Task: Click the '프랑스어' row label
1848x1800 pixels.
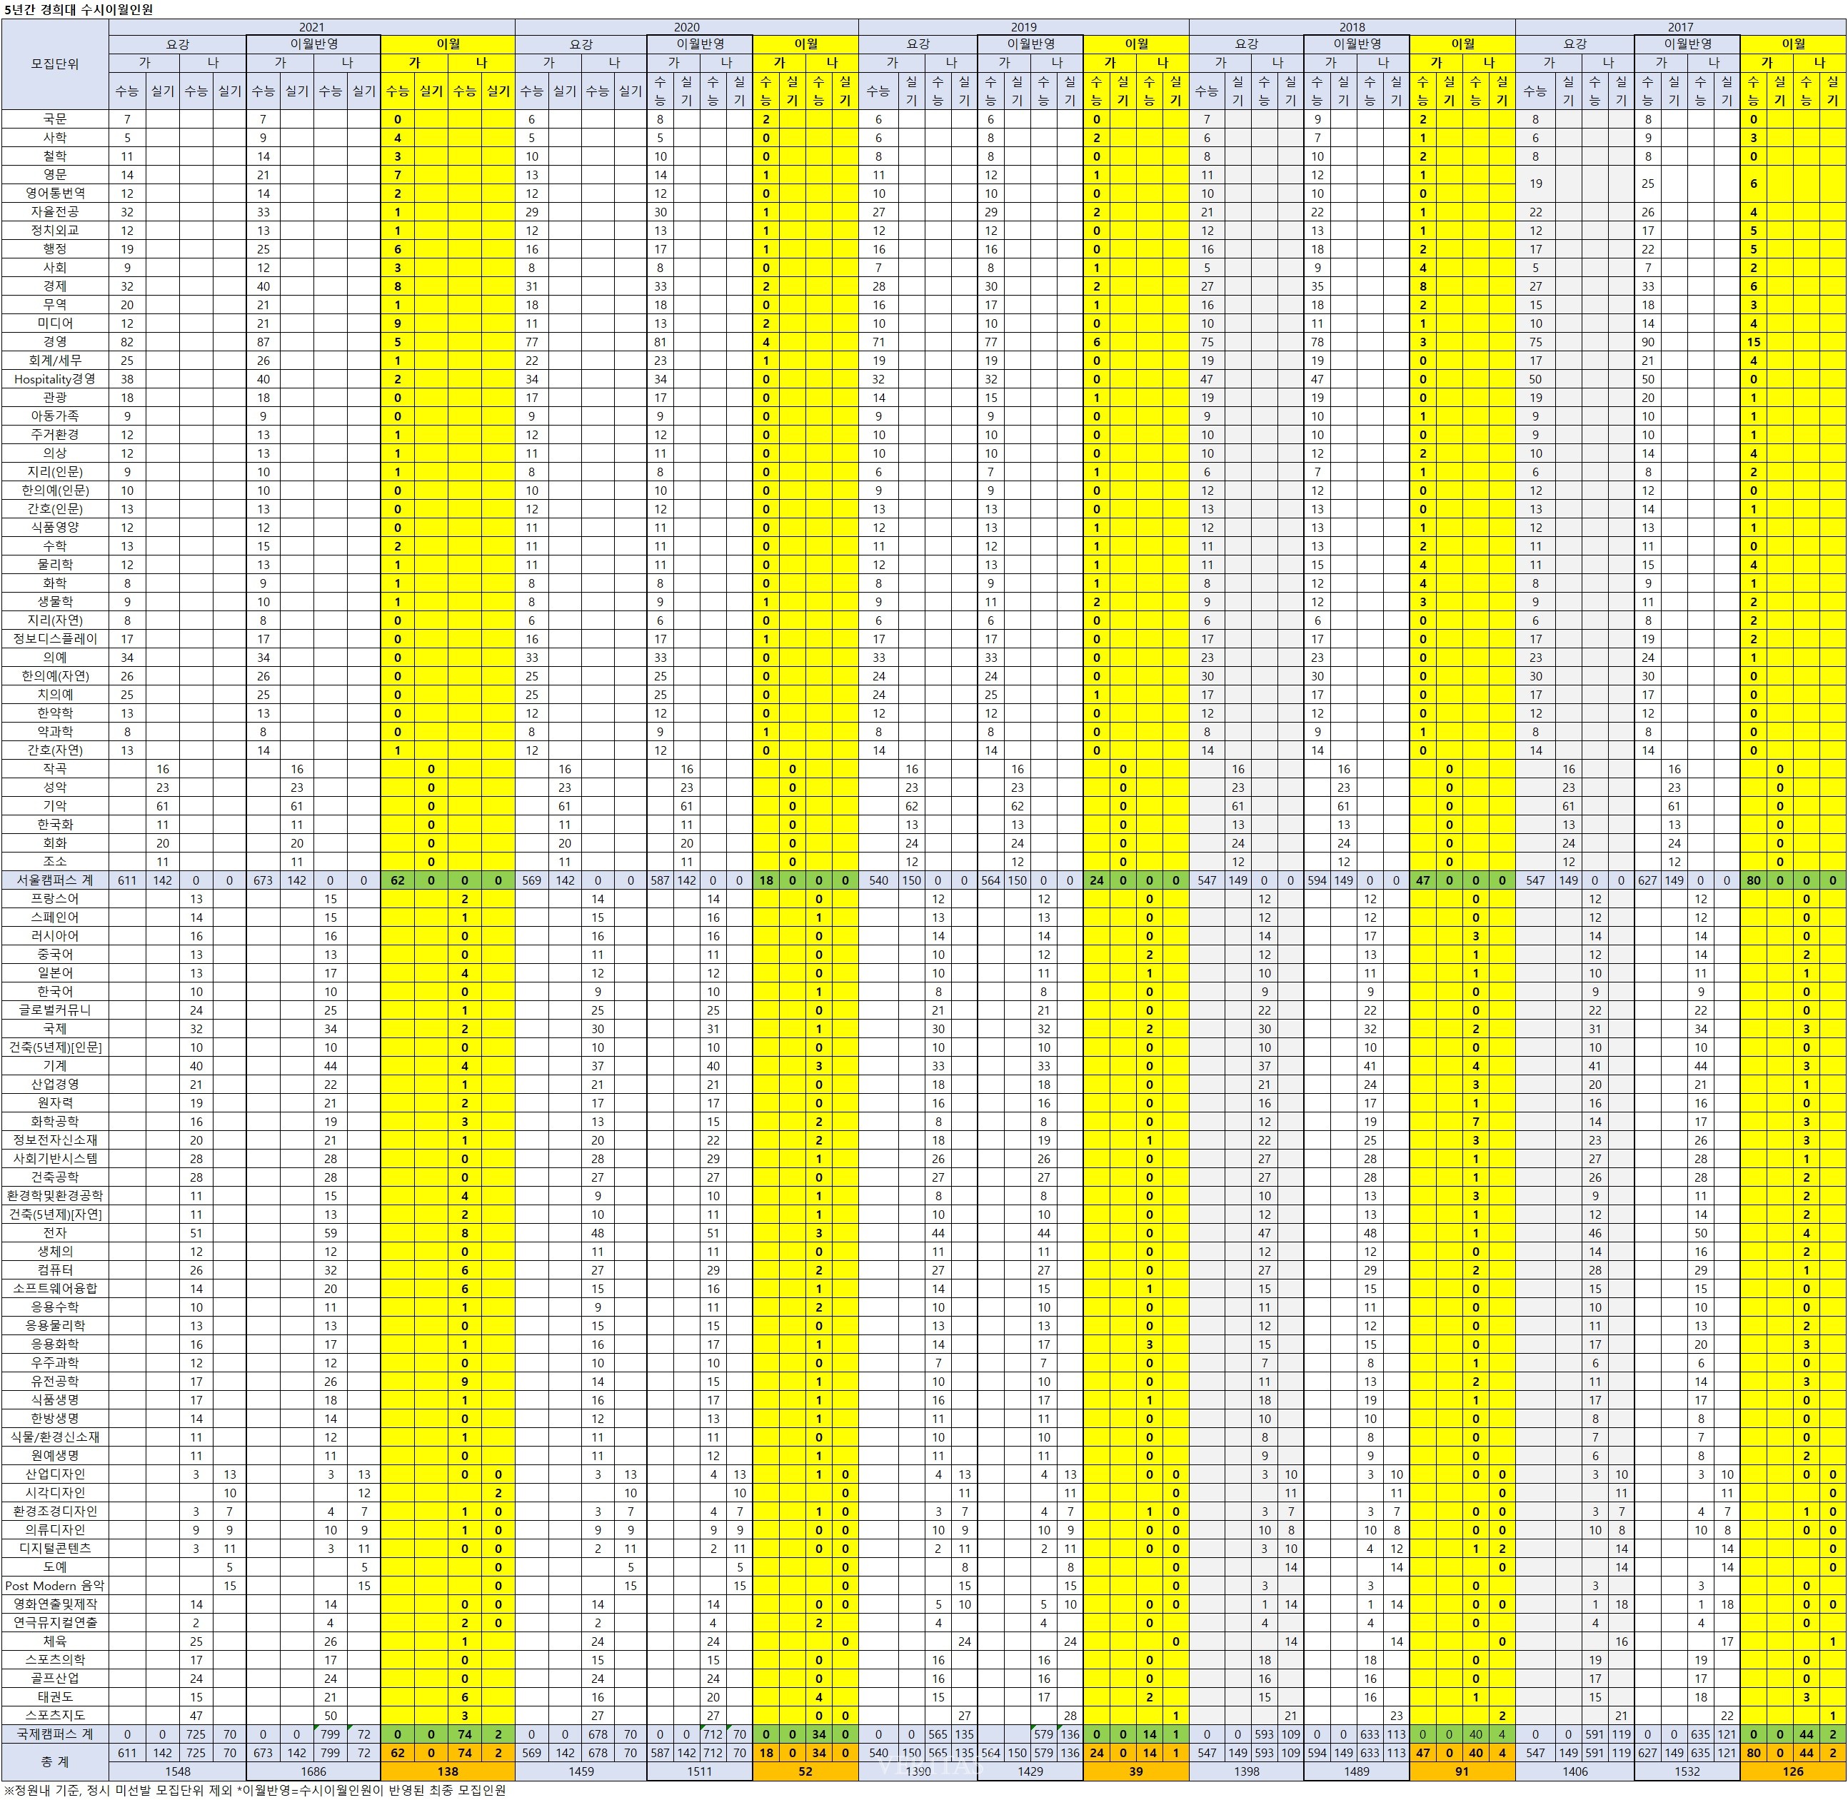Action: tap(55, 899)
